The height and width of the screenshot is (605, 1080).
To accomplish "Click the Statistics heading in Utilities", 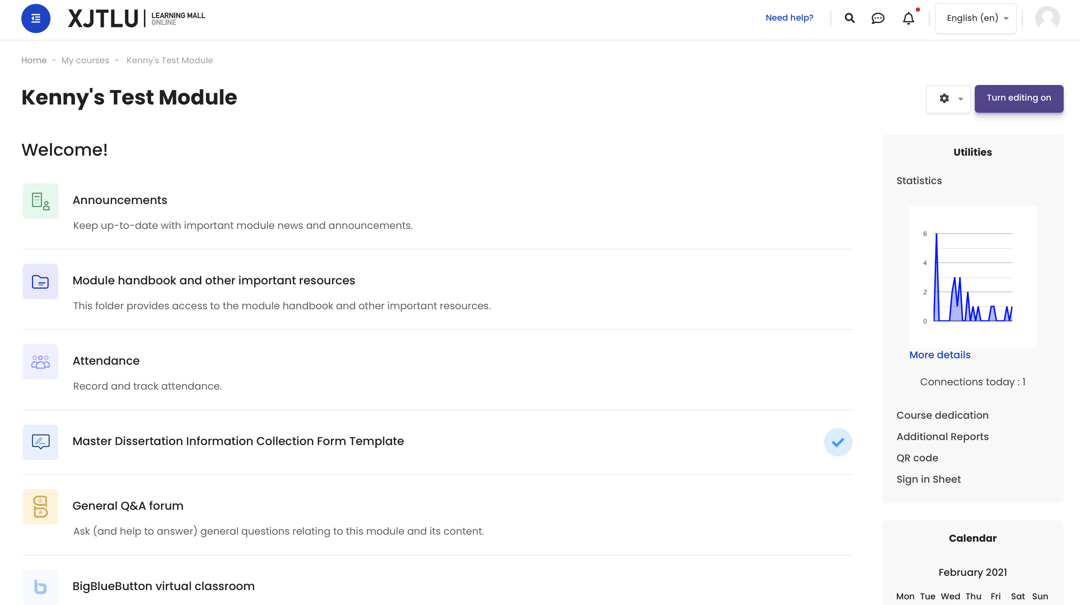I will coord(919,181).
